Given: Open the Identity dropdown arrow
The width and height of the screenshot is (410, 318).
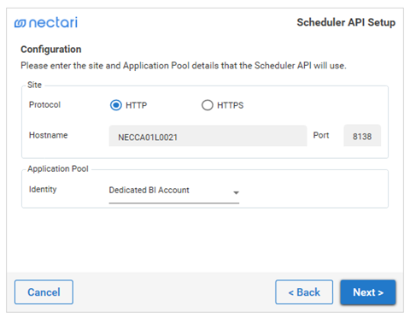Looking at the screenshot, I should [x=236, y=193].
